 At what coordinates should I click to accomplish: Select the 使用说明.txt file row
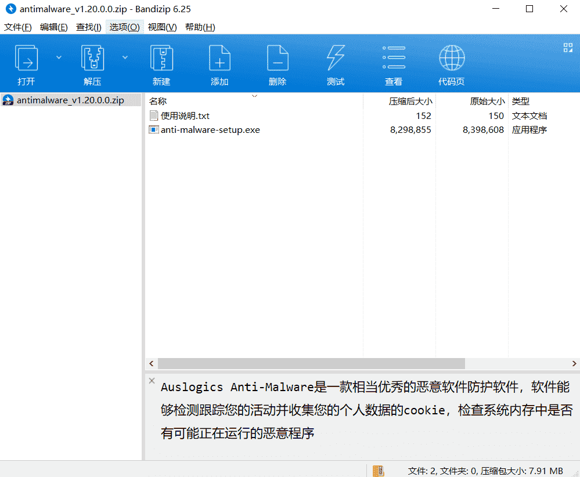coord(362,115)
